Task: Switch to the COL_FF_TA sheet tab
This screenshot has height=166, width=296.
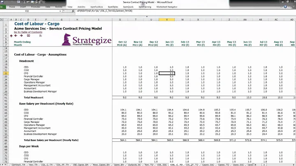Action: tap(62, 165)
